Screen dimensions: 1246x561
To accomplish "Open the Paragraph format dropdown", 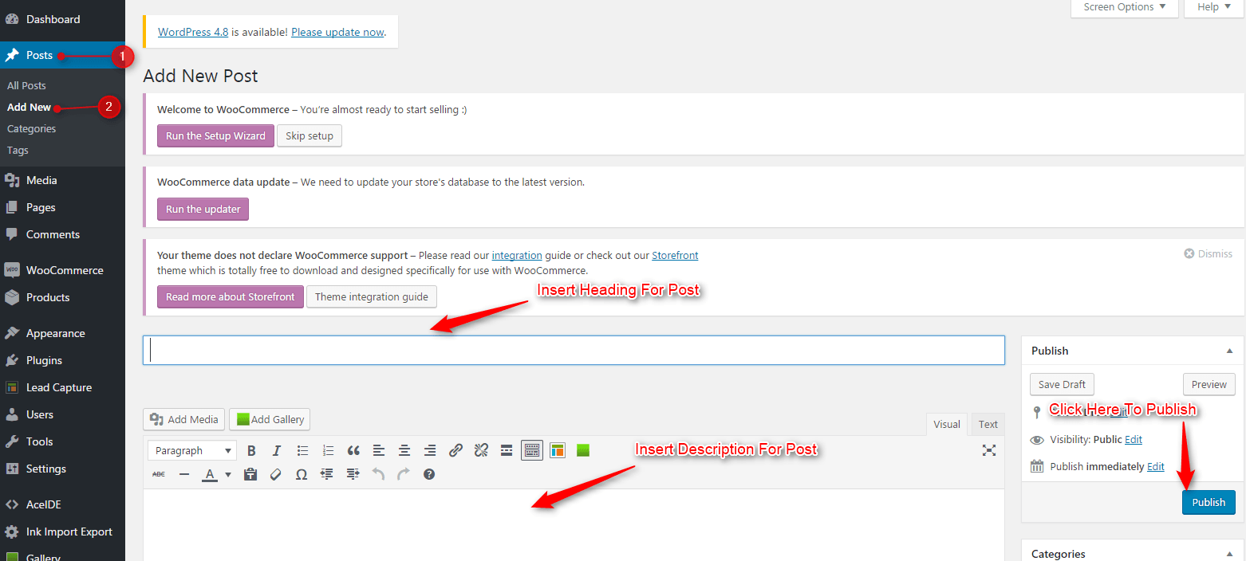I will coord(192,450).
